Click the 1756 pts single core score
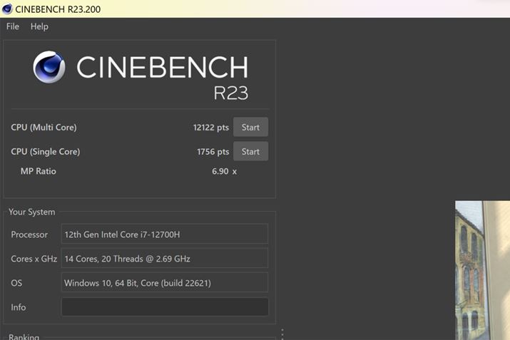Image resolution: width=510 pixels, height=340 pixels. tap(213, 152)
